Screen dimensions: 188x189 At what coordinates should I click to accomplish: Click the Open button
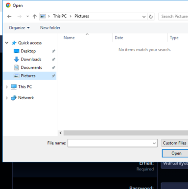coord(175,153)
